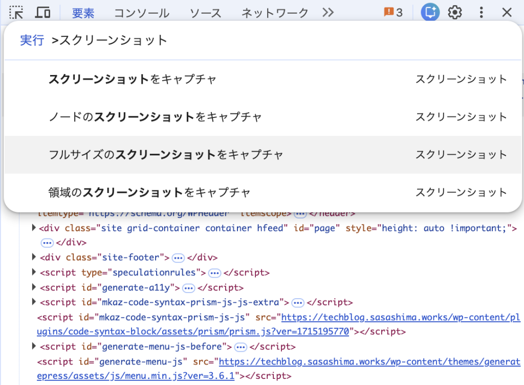Expand the generate-menu-js-before script node
This screenshot has height=385, width=524.
coord(34,346)
